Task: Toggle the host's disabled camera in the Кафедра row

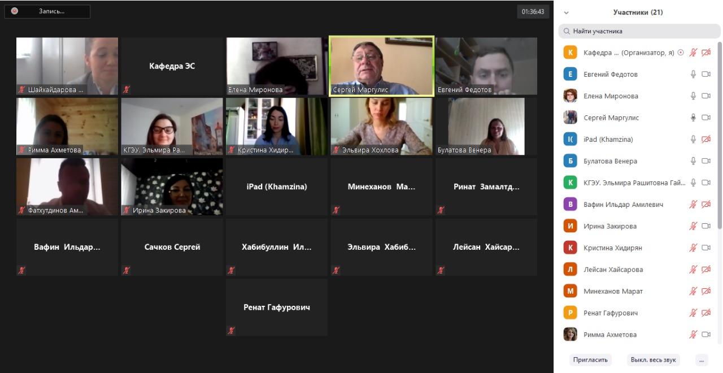Action: click(x=705, y=53)
